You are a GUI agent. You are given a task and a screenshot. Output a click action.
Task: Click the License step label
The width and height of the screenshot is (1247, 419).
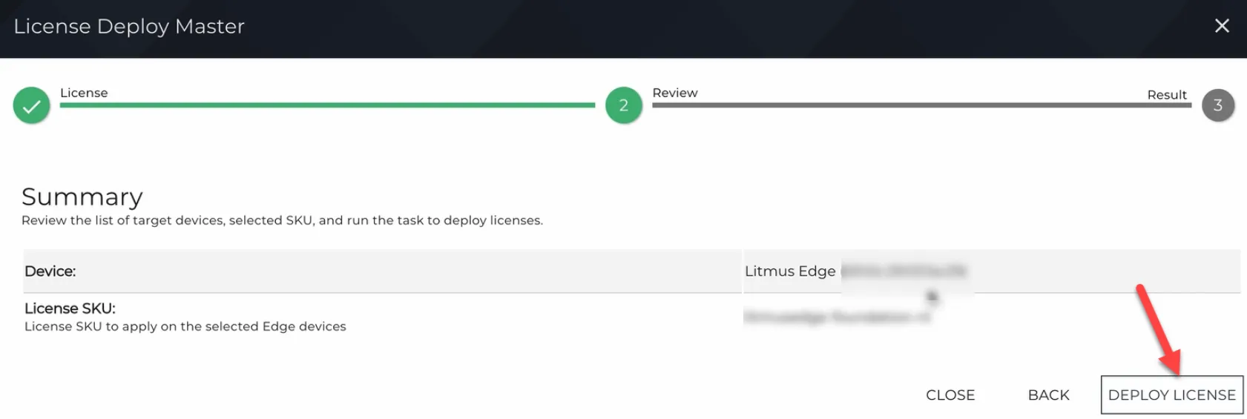84,93
